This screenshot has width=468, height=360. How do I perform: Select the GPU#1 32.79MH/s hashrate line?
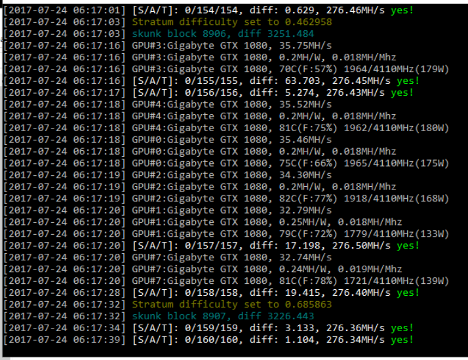pos(167,210)
